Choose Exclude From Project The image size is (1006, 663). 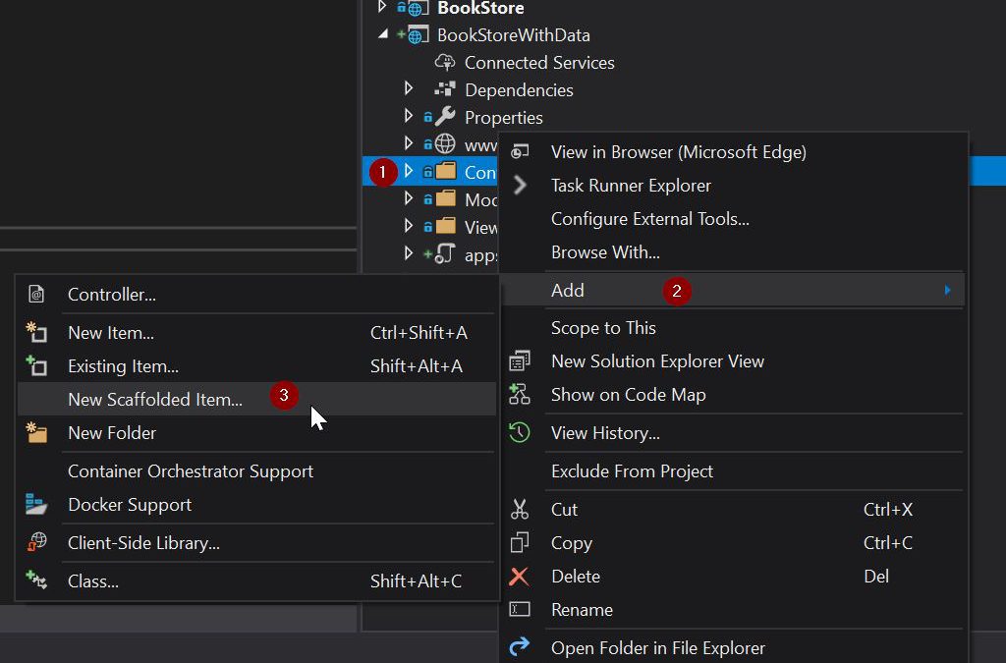point(632,471)
